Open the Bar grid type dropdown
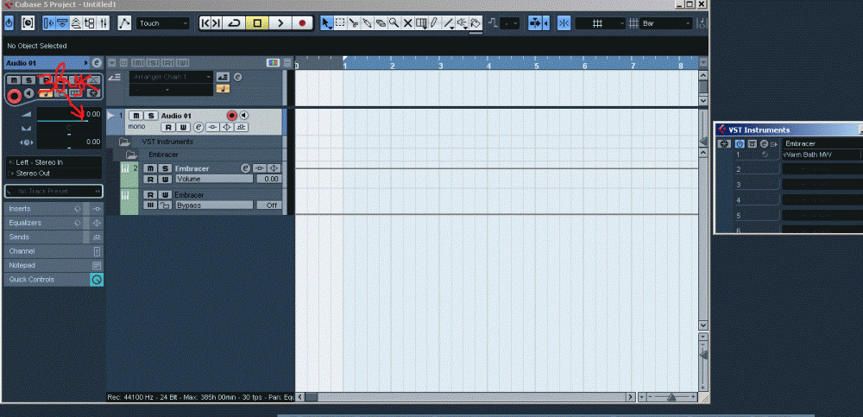This screenshot has height=417, width=863. point(666,23)
